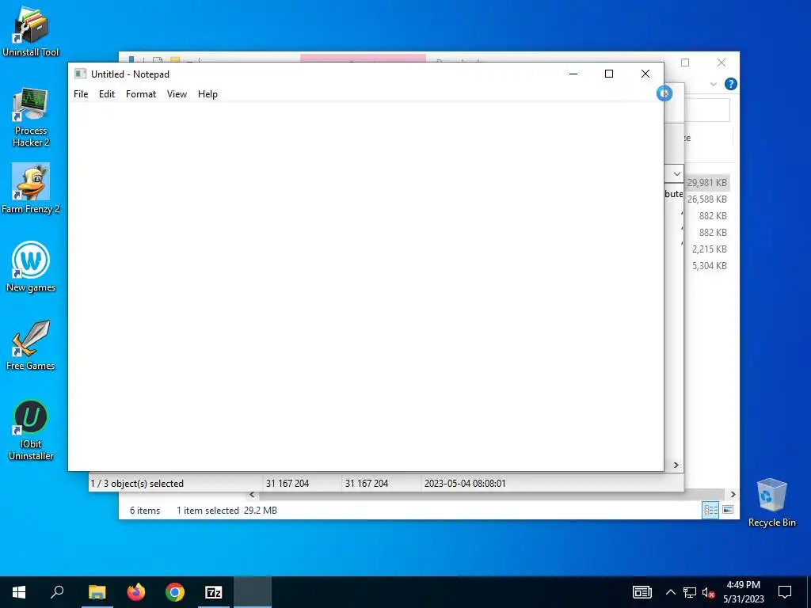Minimize the Notepad window

tap(573, 74)
